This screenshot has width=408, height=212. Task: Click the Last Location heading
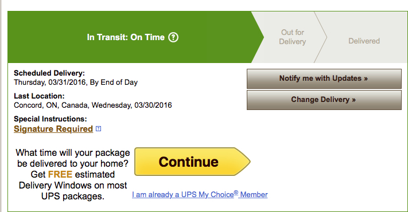pyautogui.click(x=39, y=96)
